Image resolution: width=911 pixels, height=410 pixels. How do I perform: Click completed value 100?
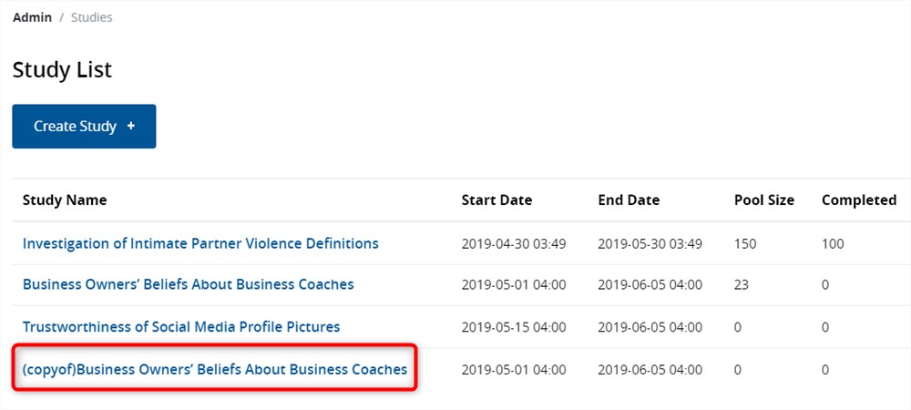(833, 244)
